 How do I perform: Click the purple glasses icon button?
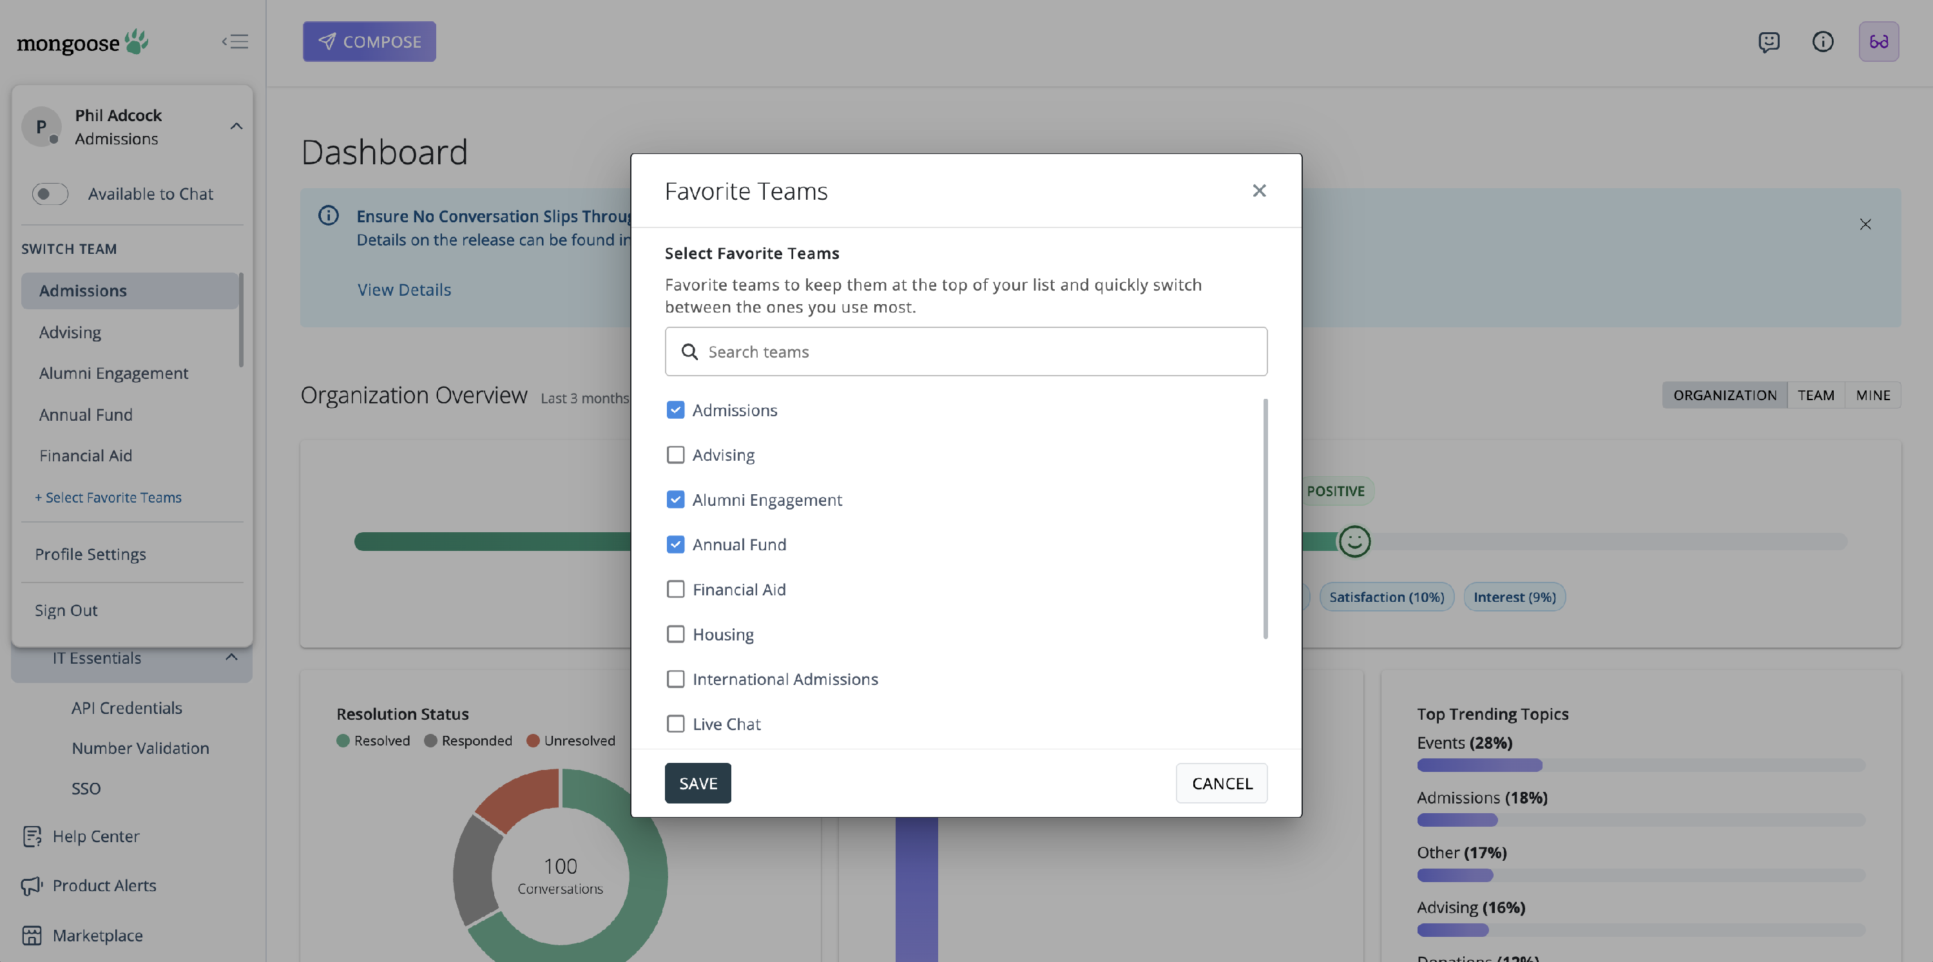coord(1878,41)
